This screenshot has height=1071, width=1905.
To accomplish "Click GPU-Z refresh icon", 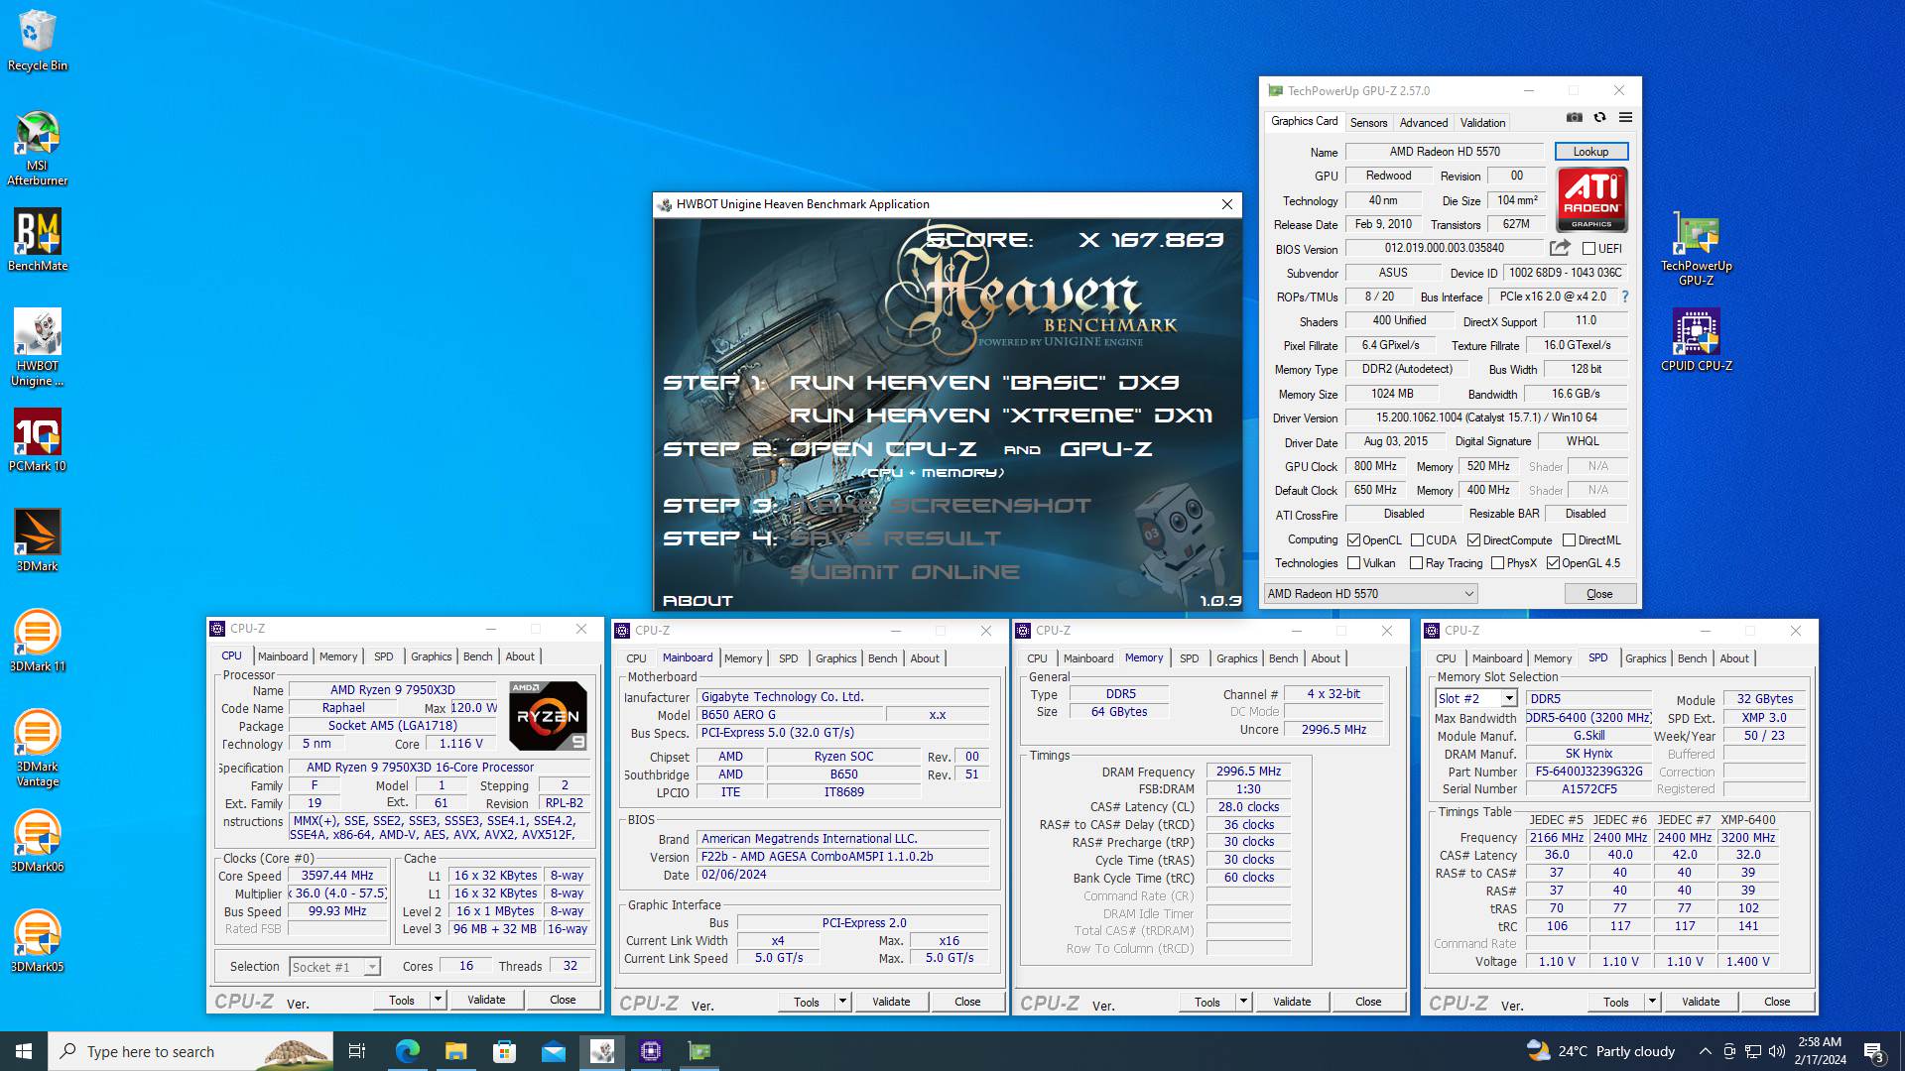I will [x=1599, y=117].
